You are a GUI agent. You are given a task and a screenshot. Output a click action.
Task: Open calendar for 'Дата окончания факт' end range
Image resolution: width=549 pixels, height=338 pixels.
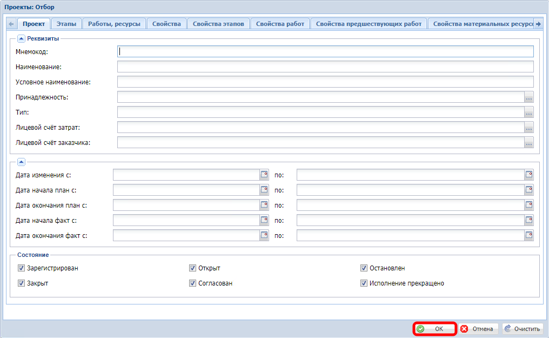pos(528,235)
